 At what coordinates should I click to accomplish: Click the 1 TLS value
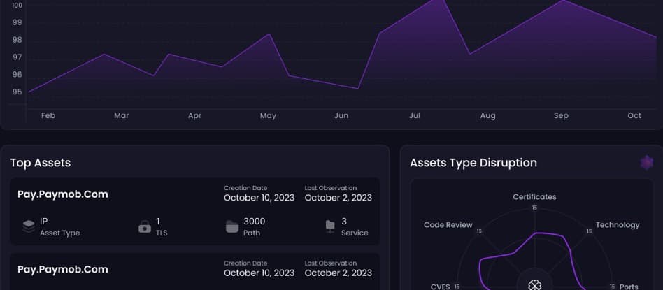[158, 222]
